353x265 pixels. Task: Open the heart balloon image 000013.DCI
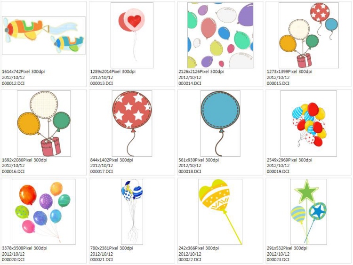pos(132,35)
